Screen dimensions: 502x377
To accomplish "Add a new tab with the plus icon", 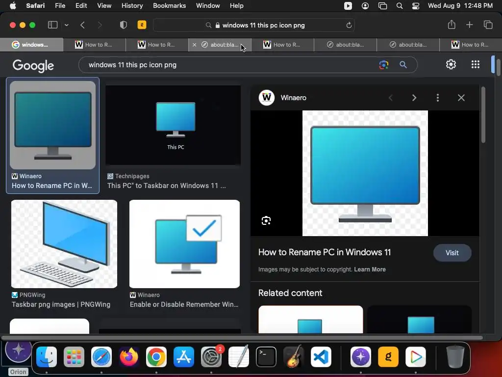I will (469, 25).
